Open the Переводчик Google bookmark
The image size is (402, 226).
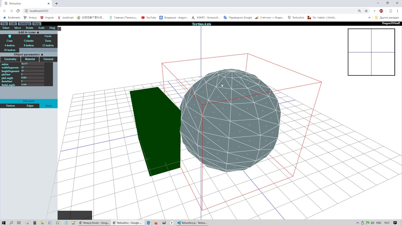[238, 18]
